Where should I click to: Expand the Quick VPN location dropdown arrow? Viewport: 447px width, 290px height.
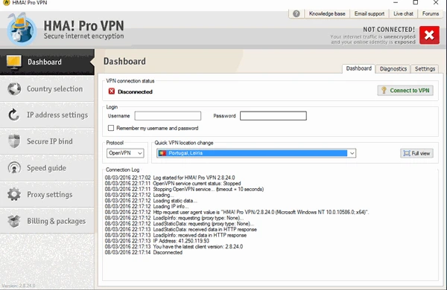pyautogui.click(x=352, y=153)
